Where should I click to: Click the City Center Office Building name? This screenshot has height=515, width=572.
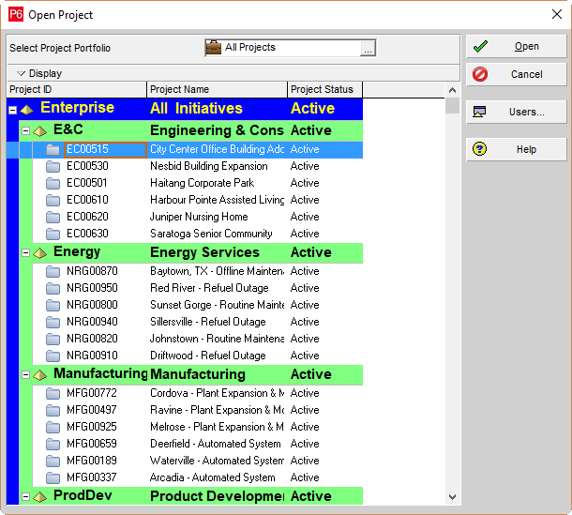pyautogui.click(x=217, y=149)
